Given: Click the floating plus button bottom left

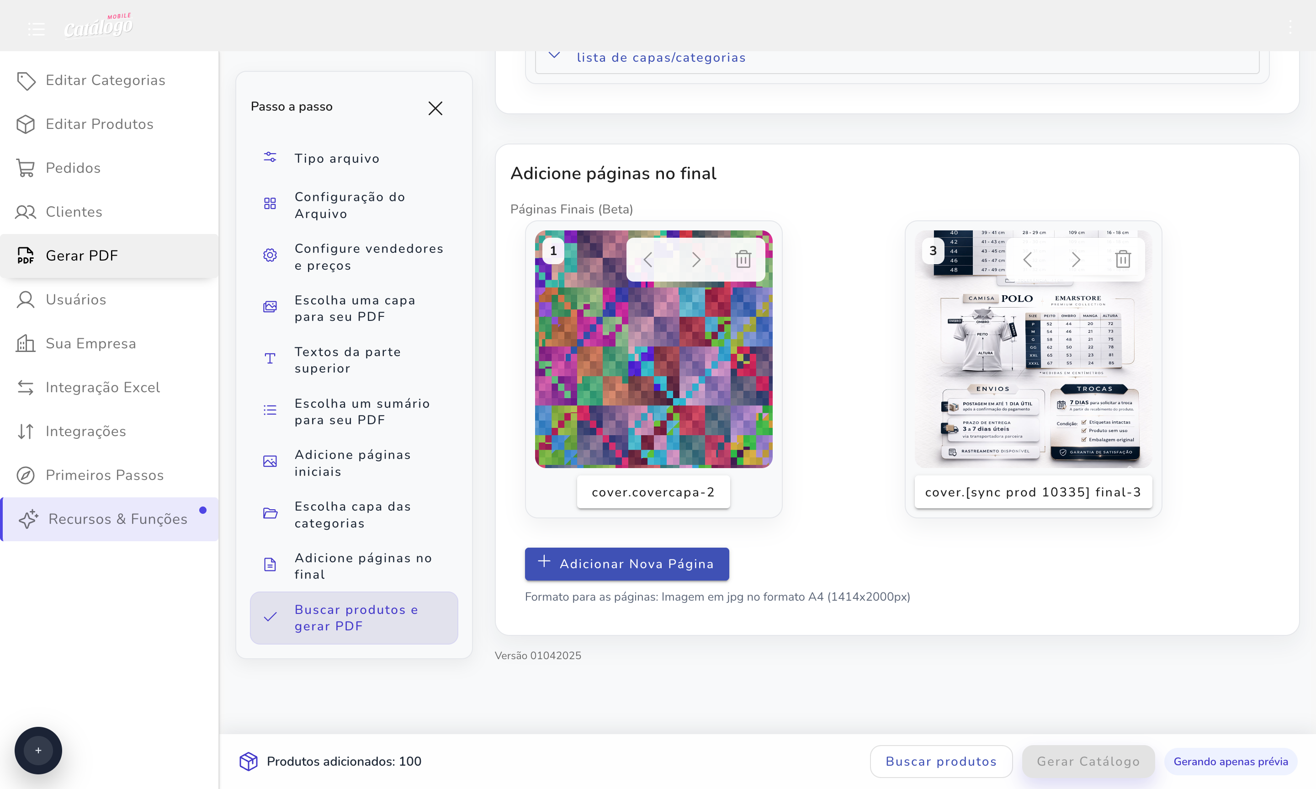Looking at the screenshot, I should (x=38, y=750).
